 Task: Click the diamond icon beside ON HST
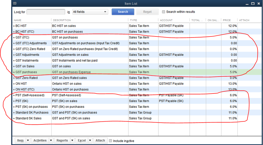pos(14,84)
